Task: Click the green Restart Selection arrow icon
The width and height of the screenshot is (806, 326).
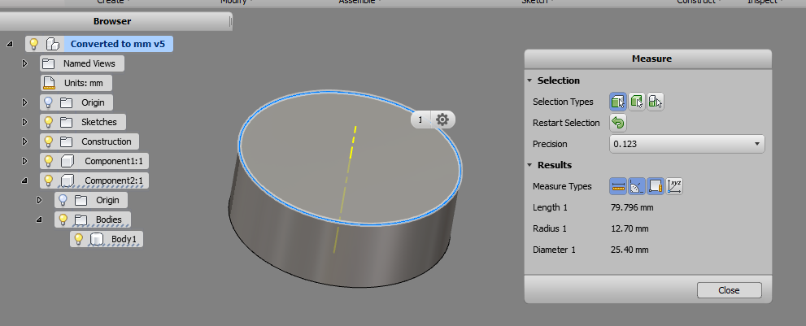Action: pyautogui.click(x=618, y=123)
